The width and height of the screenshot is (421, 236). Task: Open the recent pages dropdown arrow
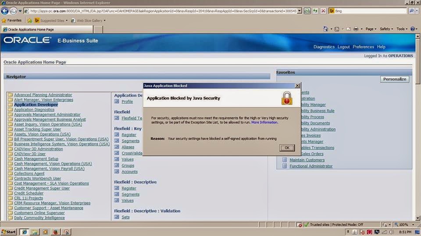click(20, 11)
